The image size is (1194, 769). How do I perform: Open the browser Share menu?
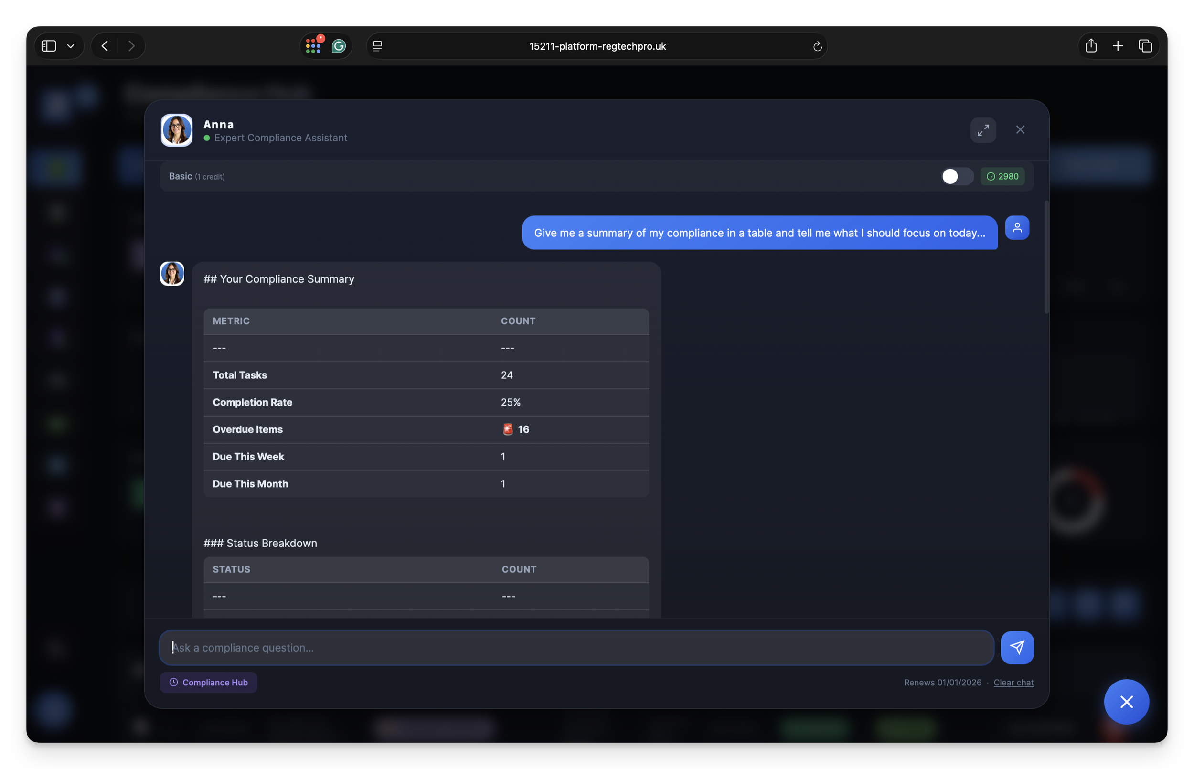click(1091, 46)
